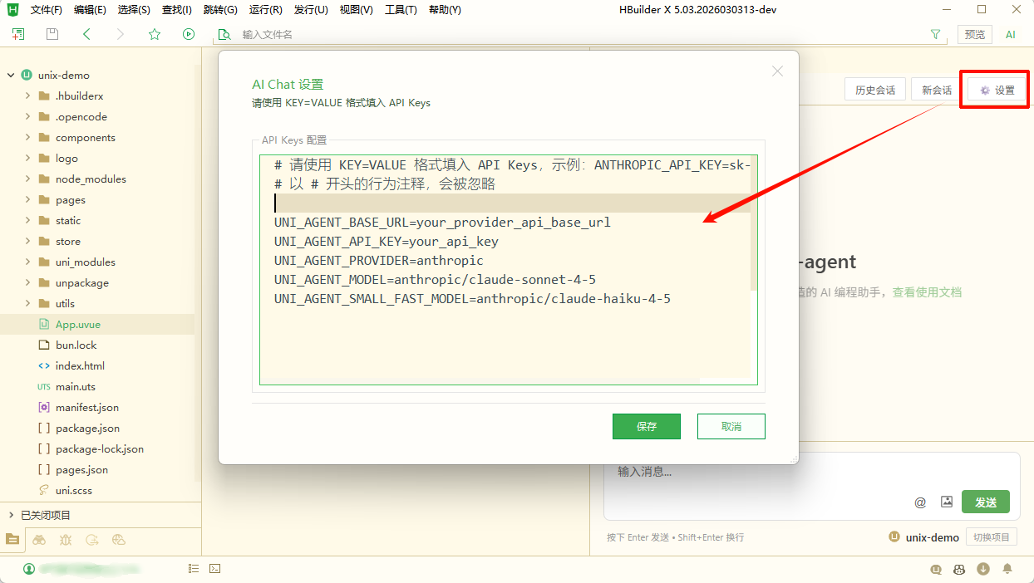Click the new file icon in toolbar

click(x=18, y=34)
